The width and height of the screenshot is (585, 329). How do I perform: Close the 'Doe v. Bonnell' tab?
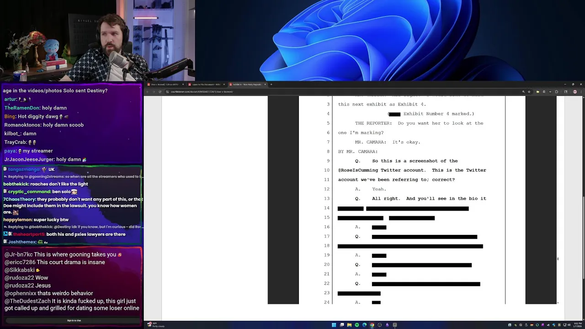coord(183,84)
